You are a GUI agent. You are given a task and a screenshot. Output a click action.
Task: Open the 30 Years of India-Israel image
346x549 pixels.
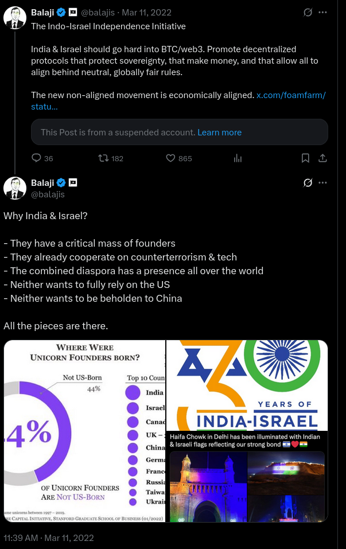pos(247,385)
